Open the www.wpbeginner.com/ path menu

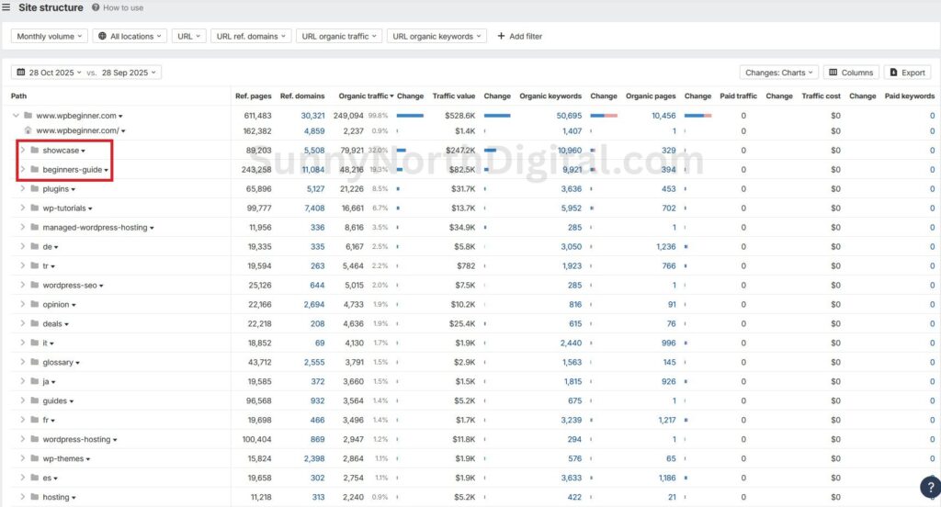(123, 130)
